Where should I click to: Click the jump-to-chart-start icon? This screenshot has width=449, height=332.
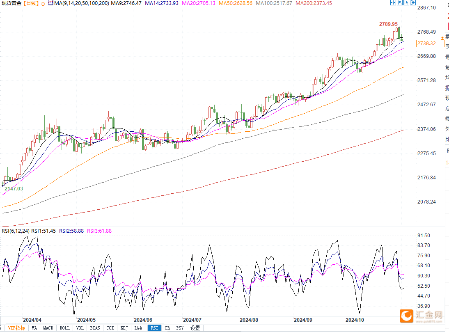tap(400, 3)
